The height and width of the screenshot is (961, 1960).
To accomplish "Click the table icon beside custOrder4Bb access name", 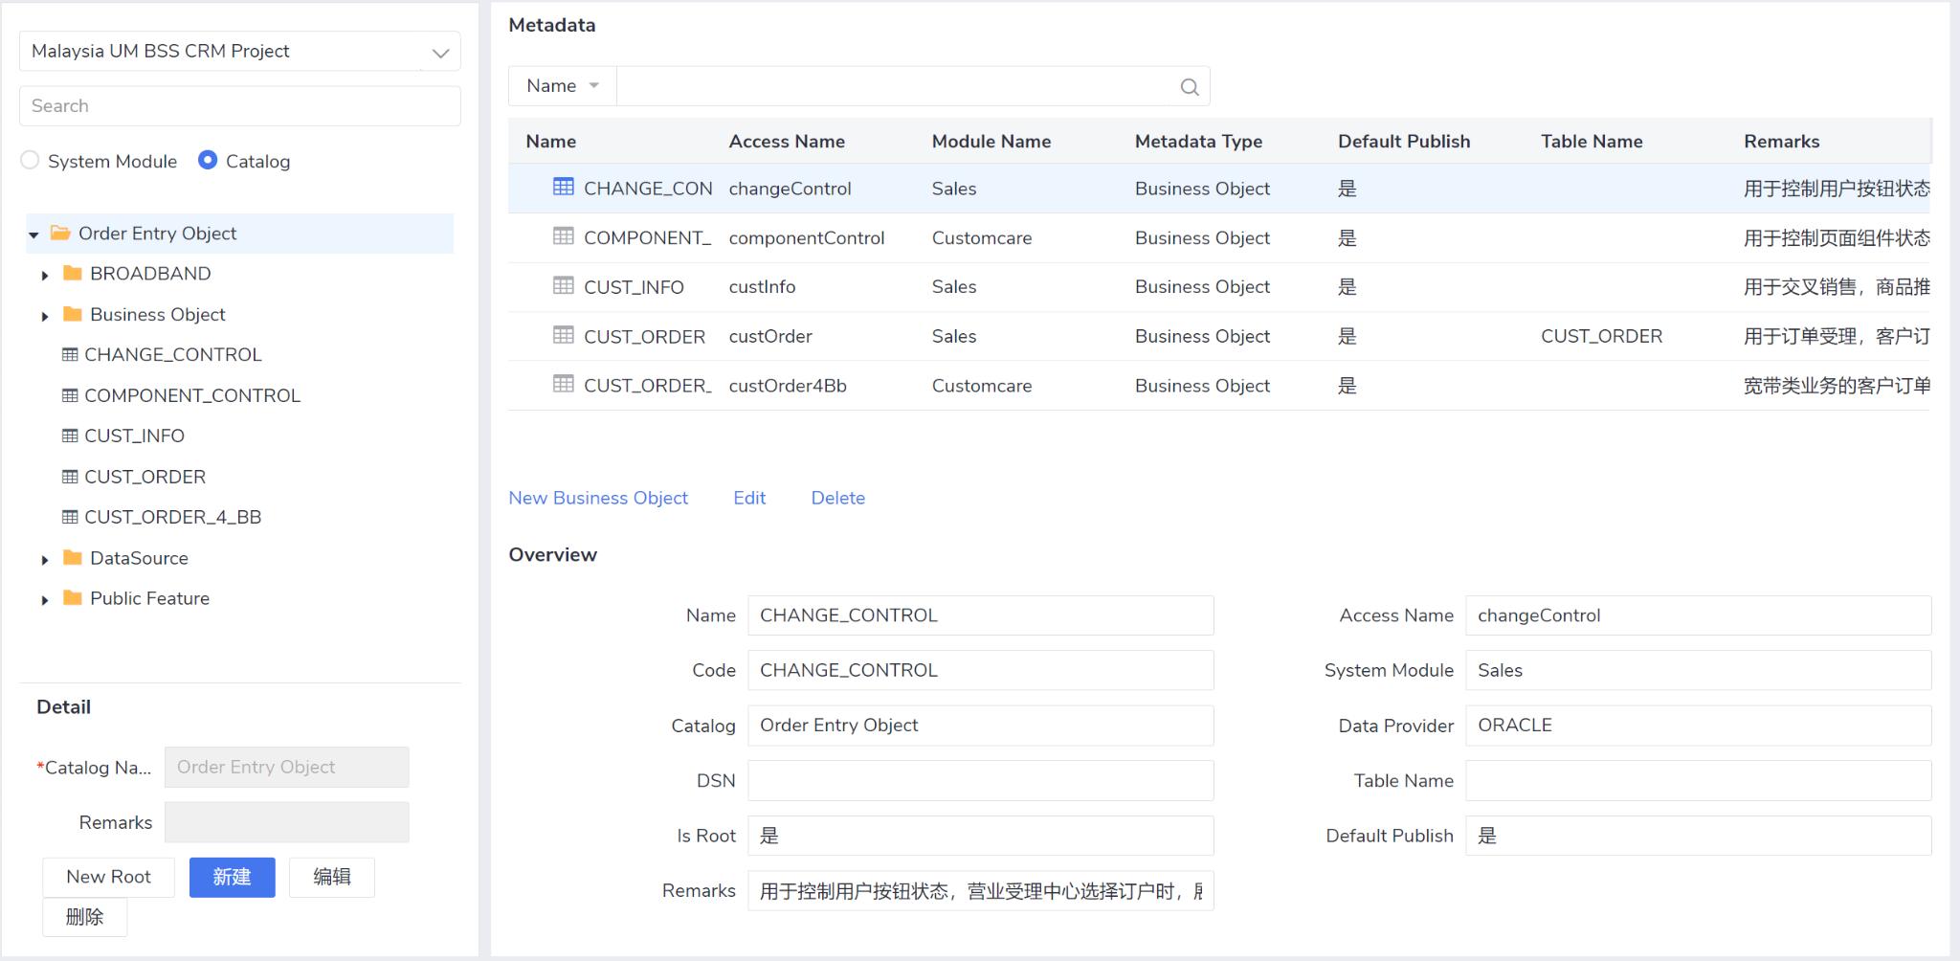I will (564, 384).
